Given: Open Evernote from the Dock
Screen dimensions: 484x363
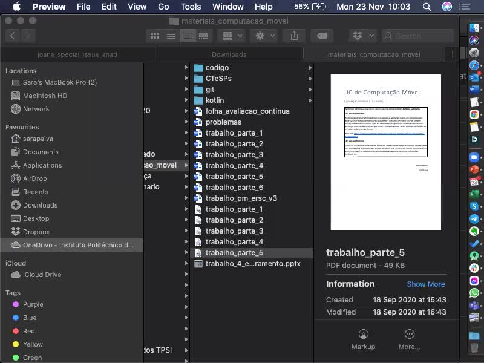Looking at the screenshot, I should [x=474, y=231].
